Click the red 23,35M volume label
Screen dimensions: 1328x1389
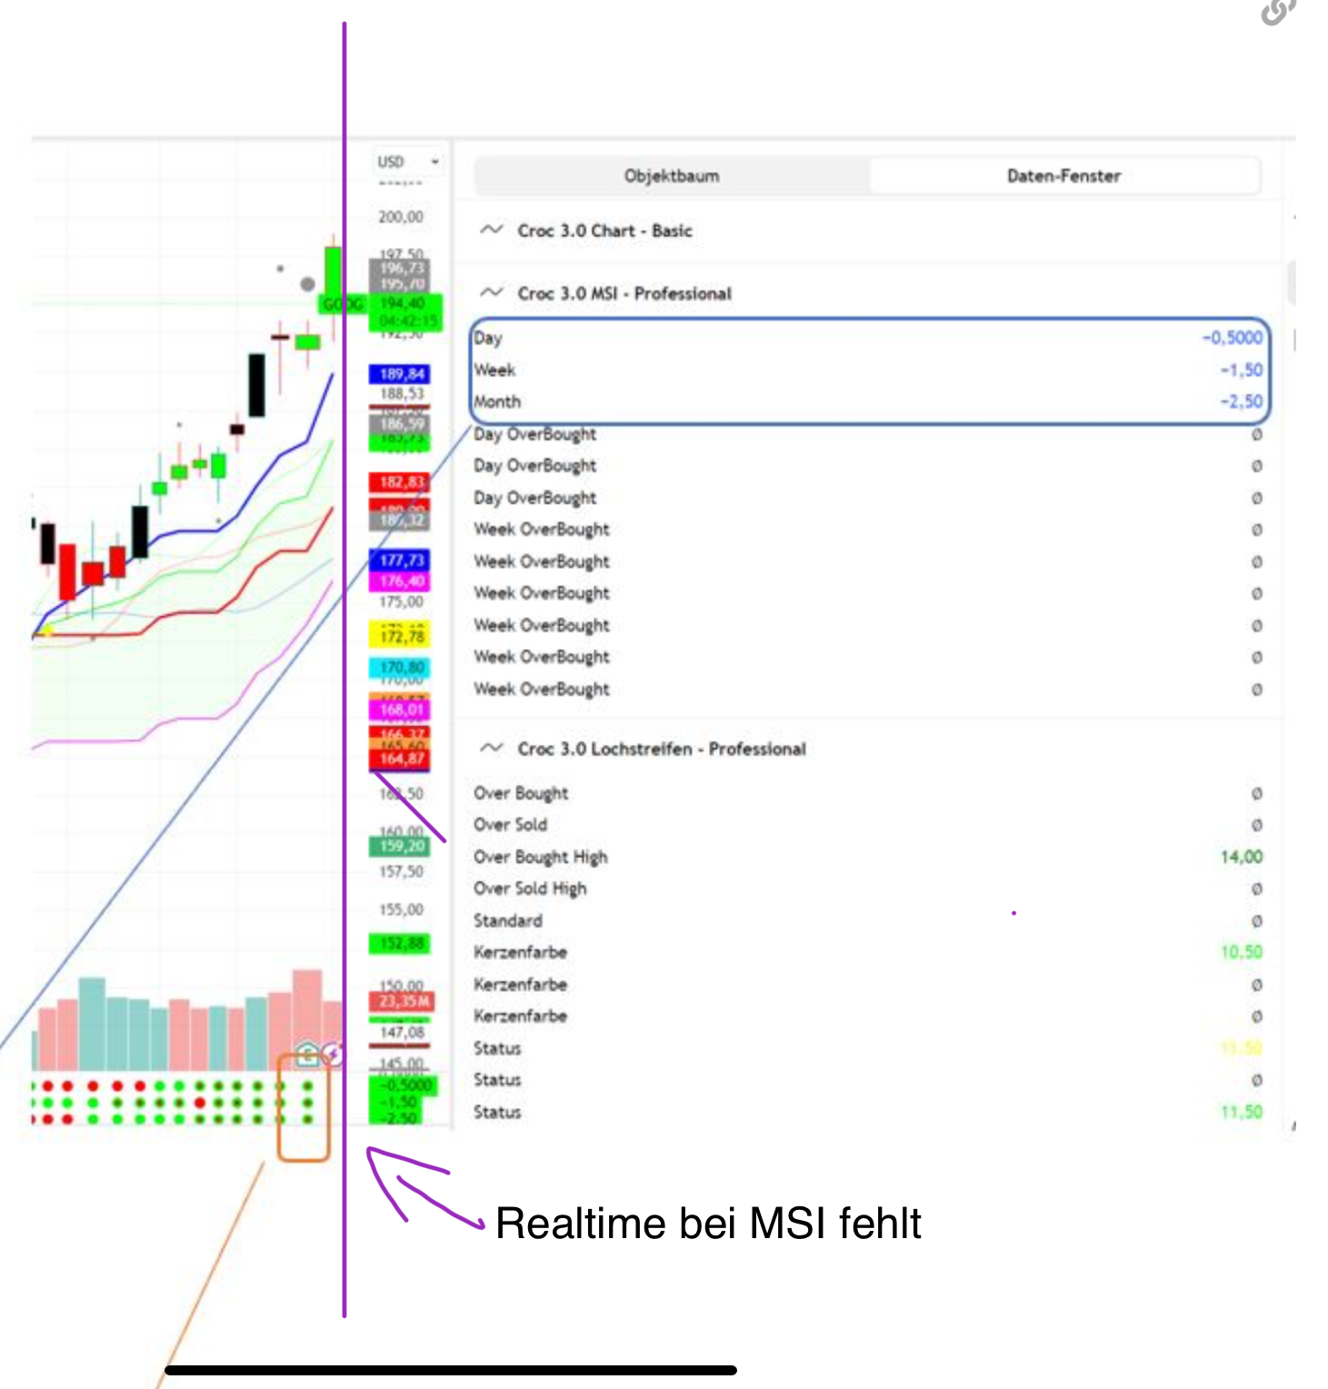(x=402, y=1002)
